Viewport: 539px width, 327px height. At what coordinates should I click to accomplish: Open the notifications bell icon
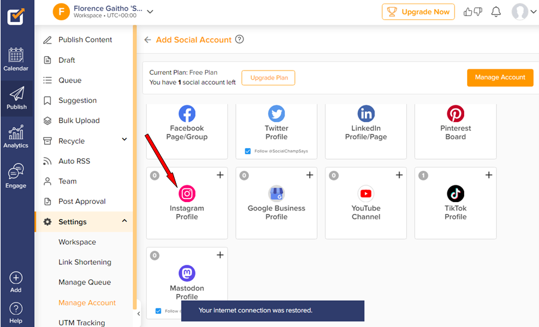point(495,12)
